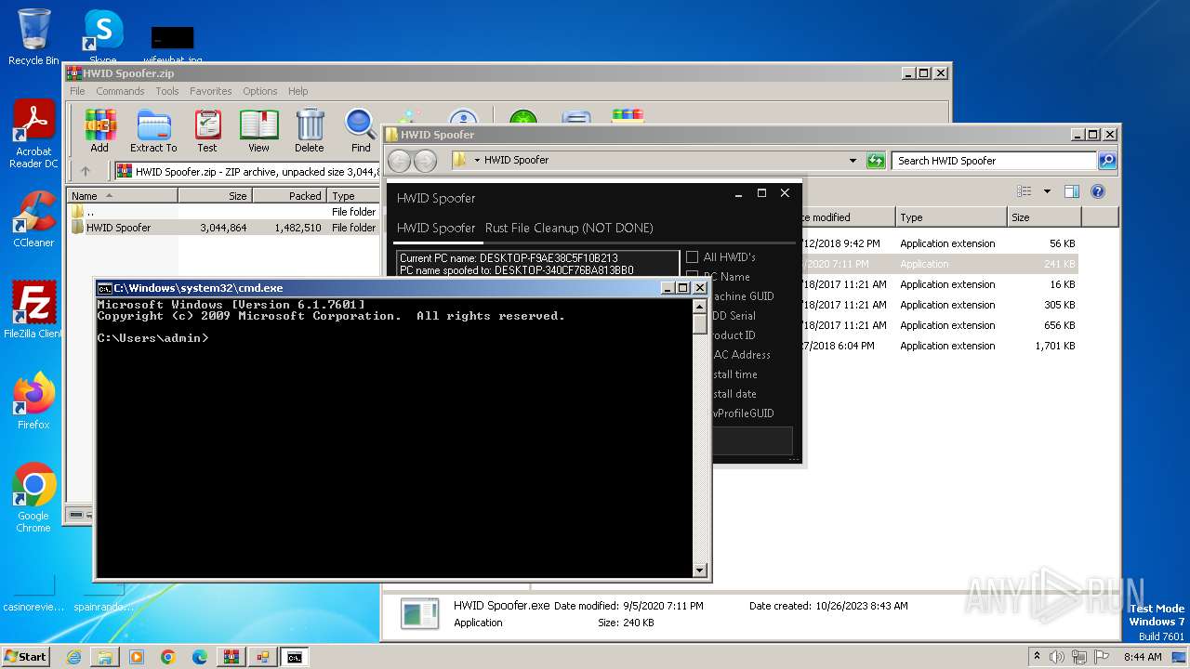Viewport: 1190px width, 669px height.
Task: Open Microsoft Edge from the taskbar
Action: pyautogui.click(x=200, y=657)
